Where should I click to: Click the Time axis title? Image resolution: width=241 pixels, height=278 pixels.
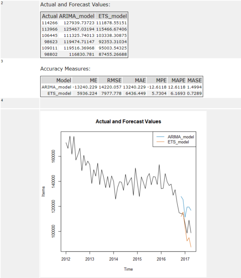(128, 269)
